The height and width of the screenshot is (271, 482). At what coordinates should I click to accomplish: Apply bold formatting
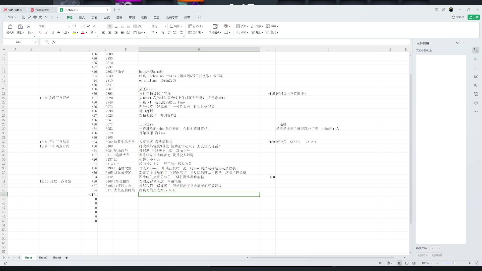coord(40,32)
